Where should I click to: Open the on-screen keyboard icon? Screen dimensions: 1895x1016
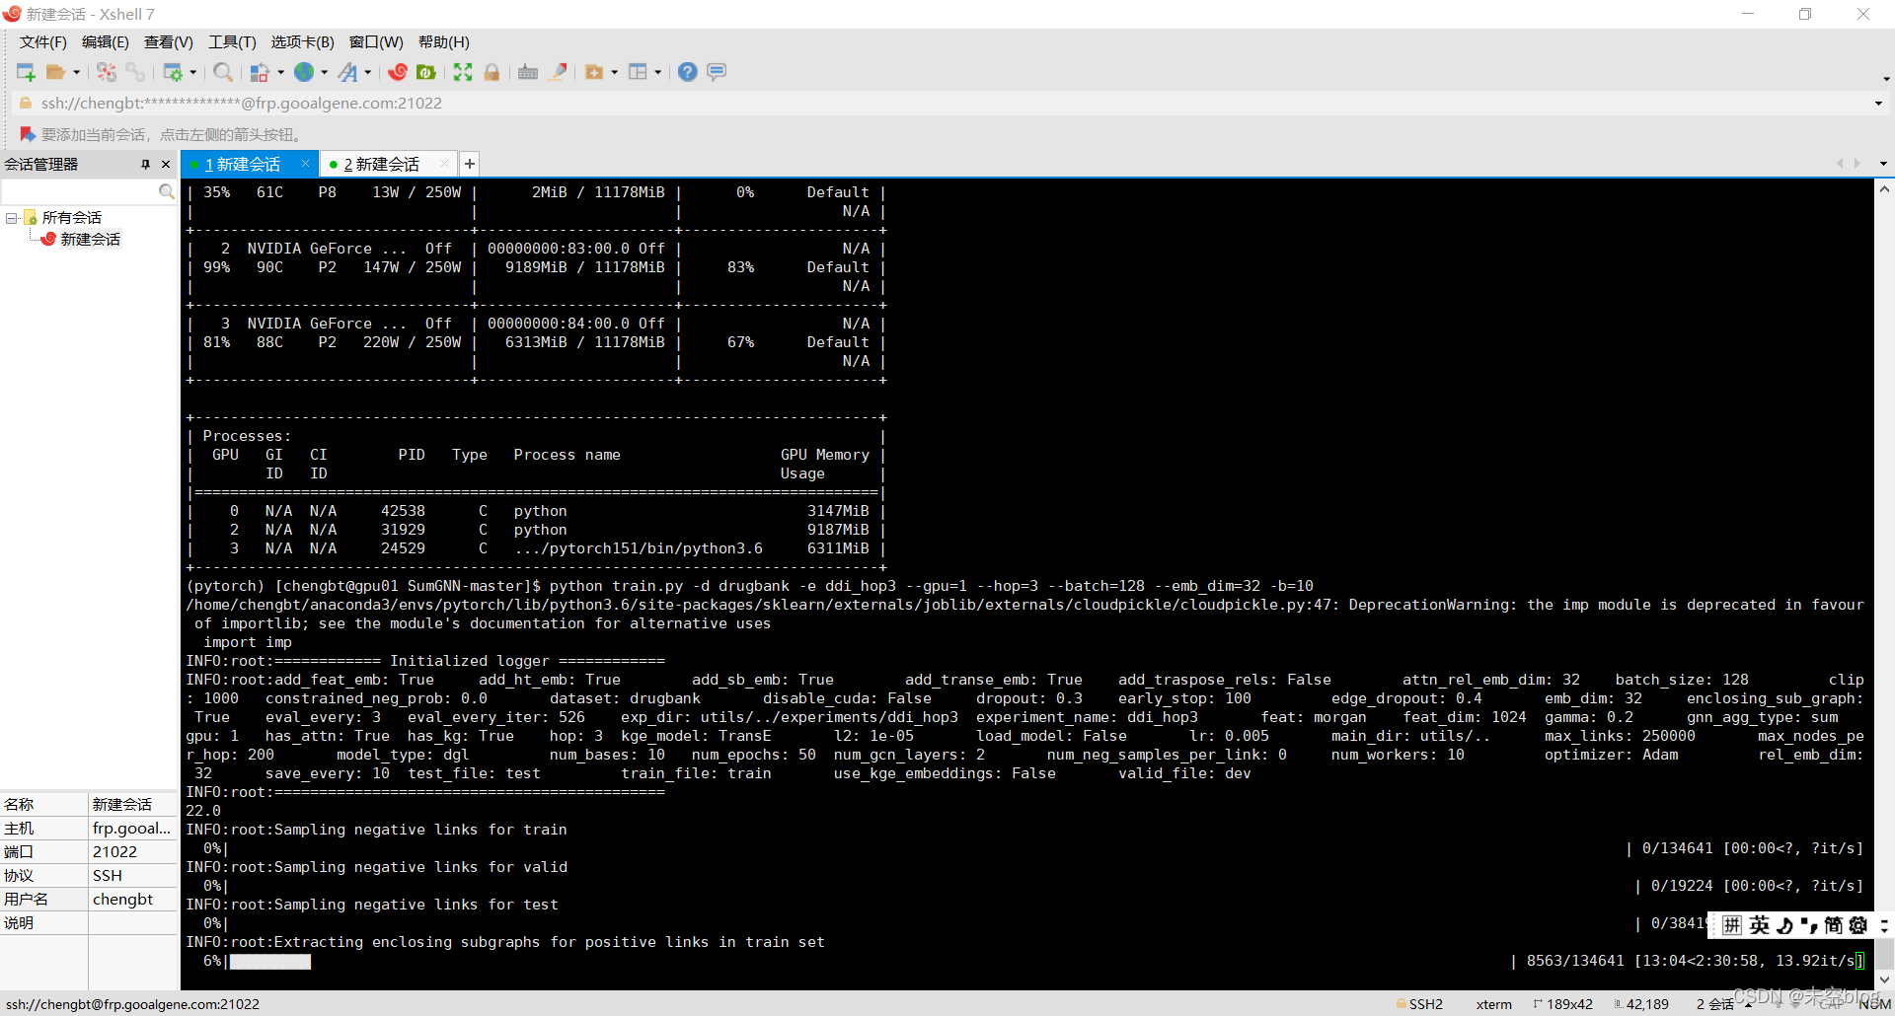527,71
